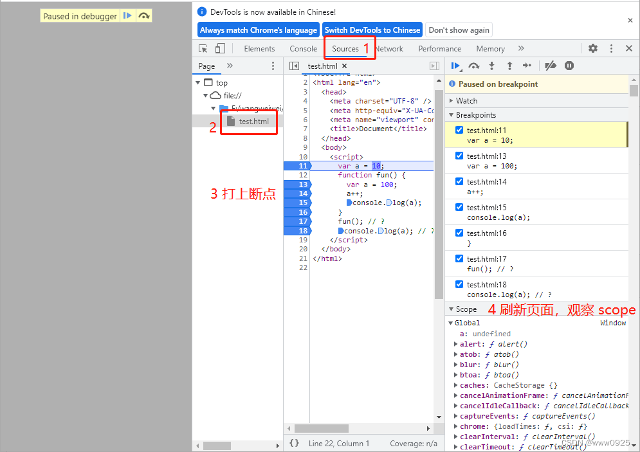The width and height of the screenshot is (640, 452).
Task: Click Switch DevTools to Chinese
Action: coord(372,30)
